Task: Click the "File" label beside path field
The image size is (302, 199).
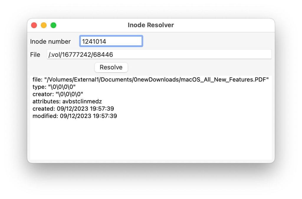Action: 35,55
